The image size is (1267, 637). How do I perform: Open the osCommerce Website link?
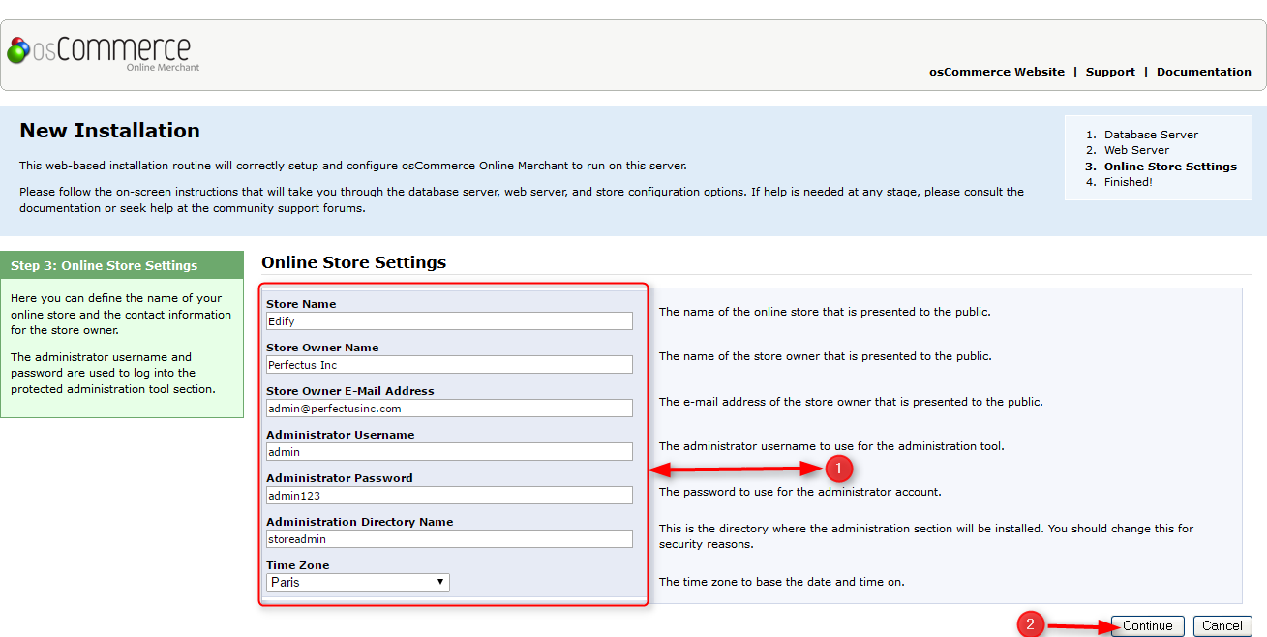point(996,72)
